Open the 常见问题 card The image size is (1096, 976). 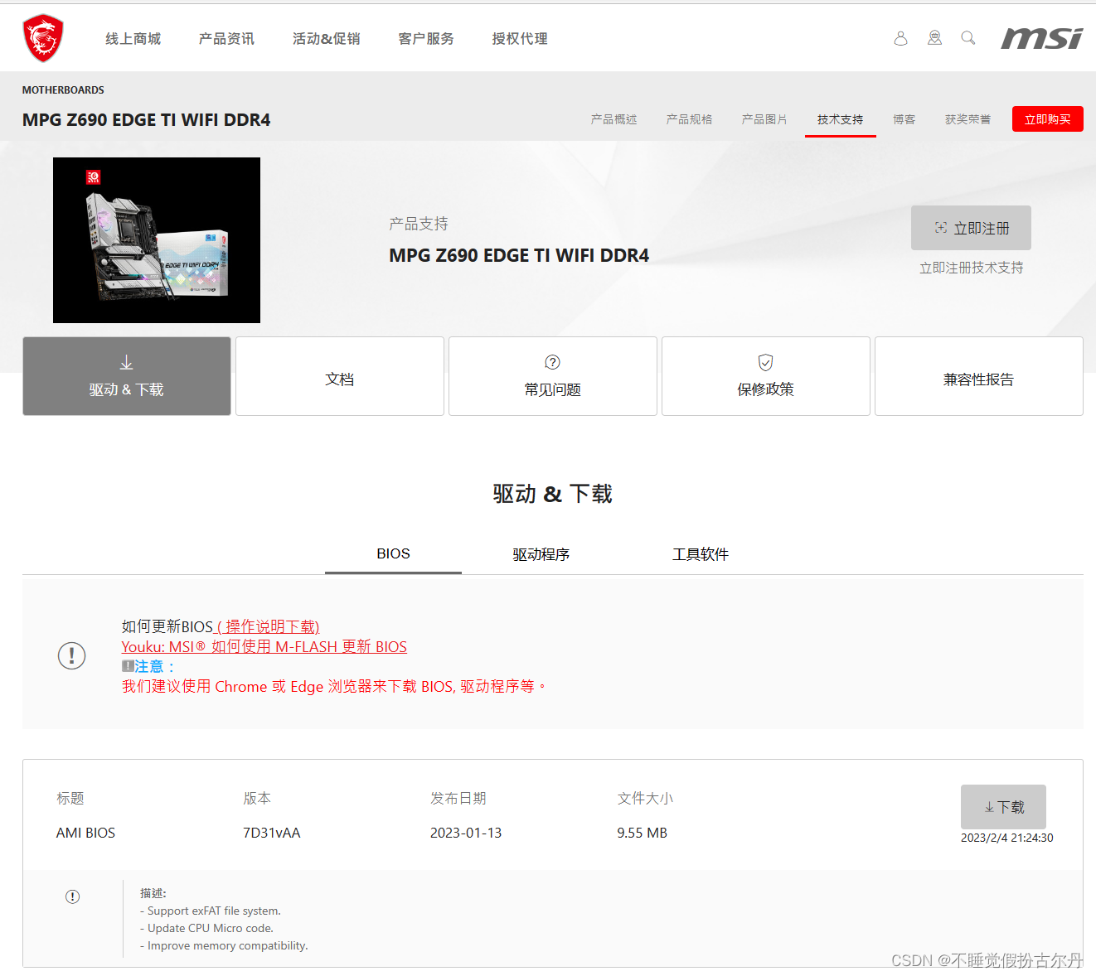(x=553, y=376)
